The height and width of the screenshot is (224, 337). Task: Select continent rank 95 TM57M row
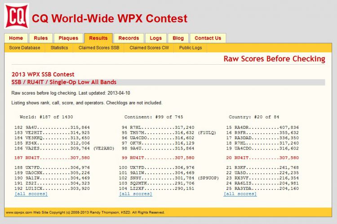point(168,133)
